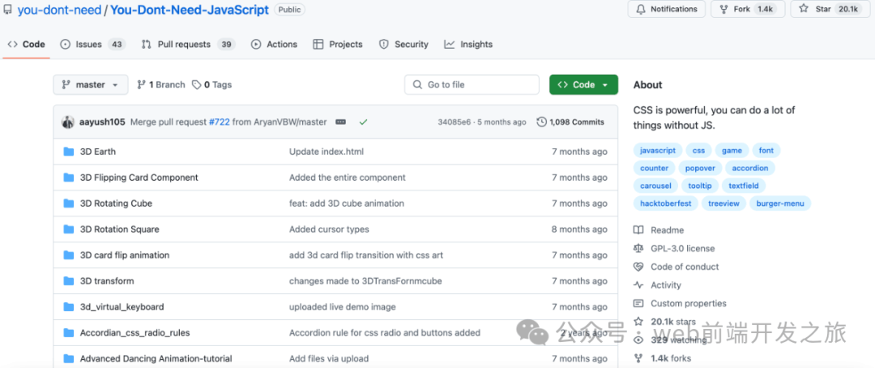View the 0 Tags link

coord(211,85)
